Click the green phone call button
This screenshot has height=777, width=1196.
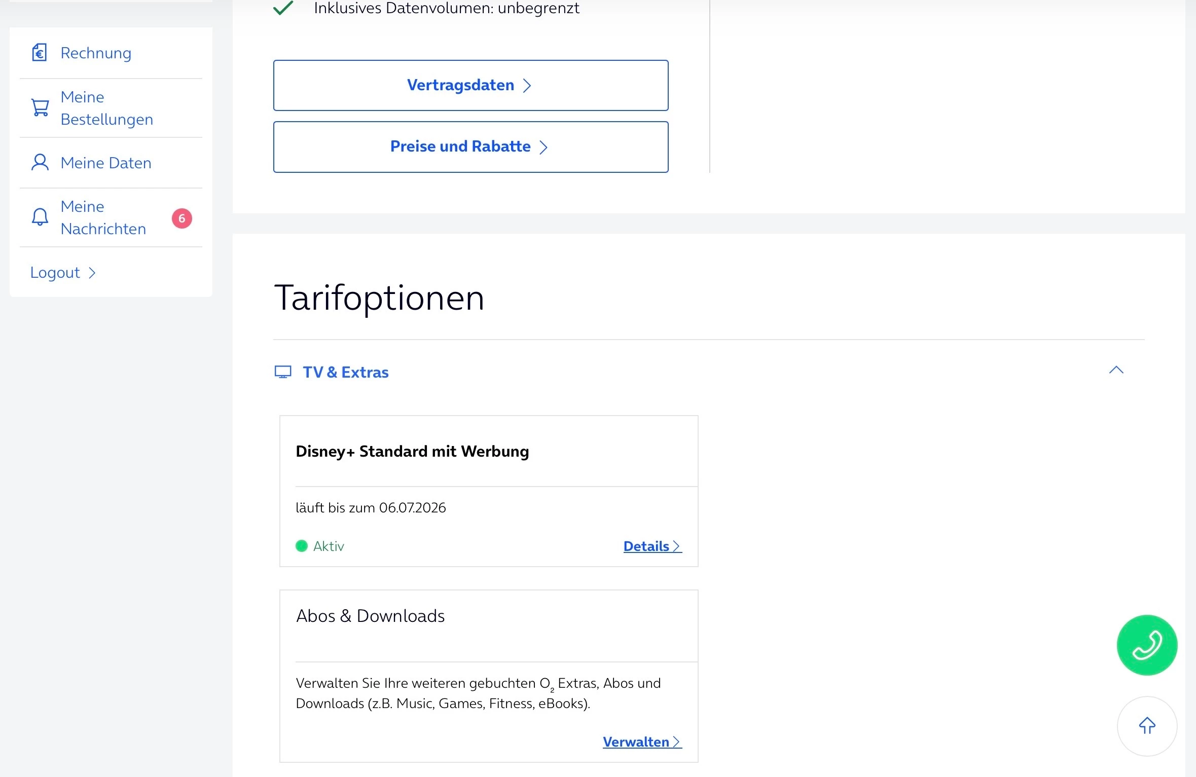click(x=1146, y=645)
